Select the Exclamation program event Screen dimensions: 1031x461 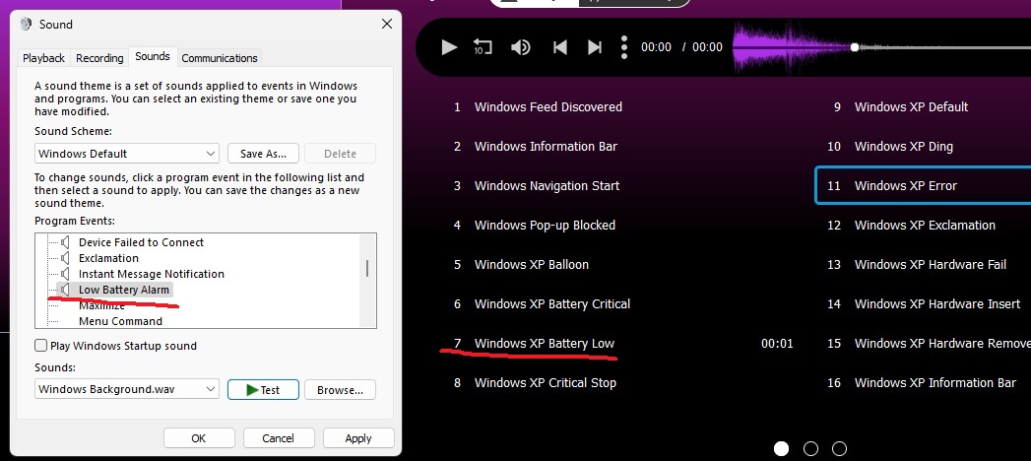108,258
